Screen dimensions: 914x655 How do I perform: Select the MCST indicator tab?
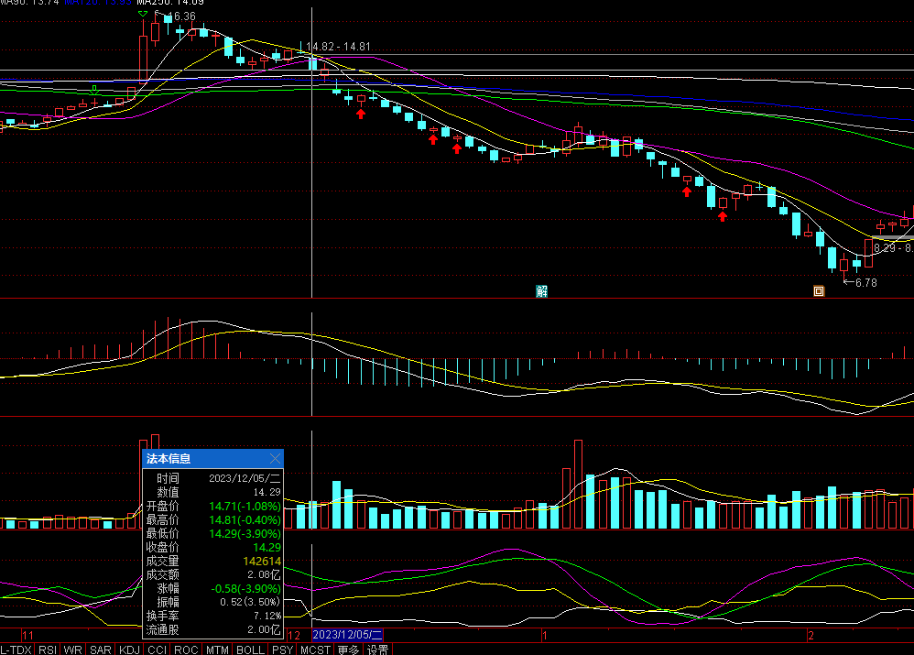click(x=315, y=650)
